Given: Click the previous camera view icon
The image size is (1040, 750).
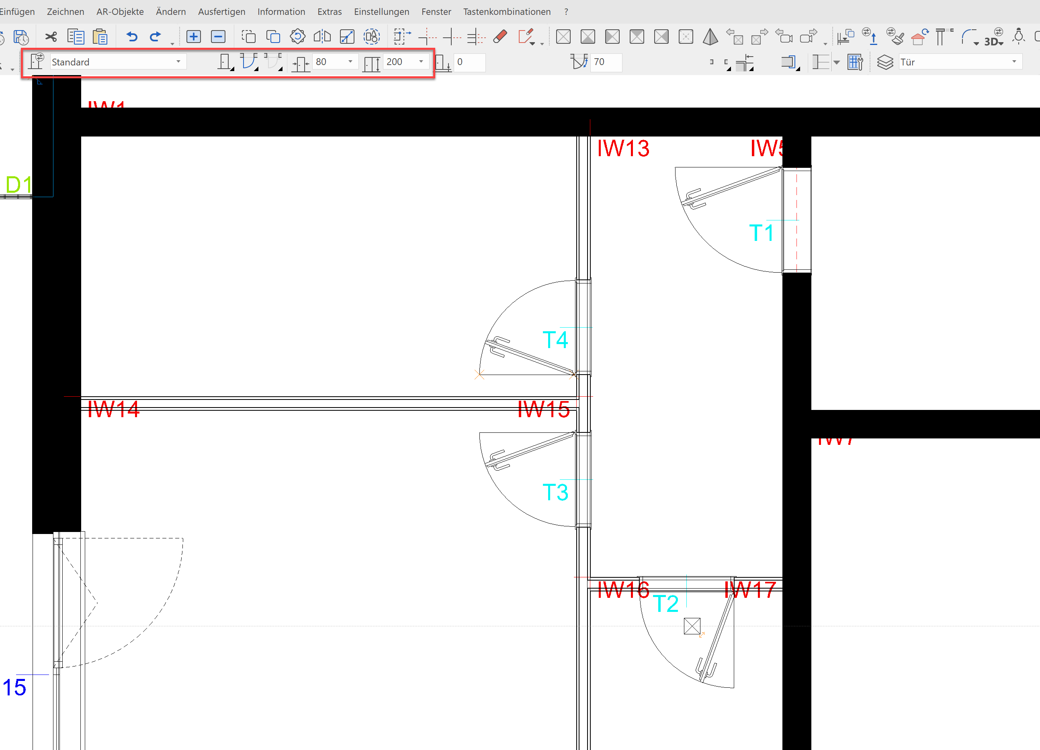Looking at the screenshot, I should [784, 36].
